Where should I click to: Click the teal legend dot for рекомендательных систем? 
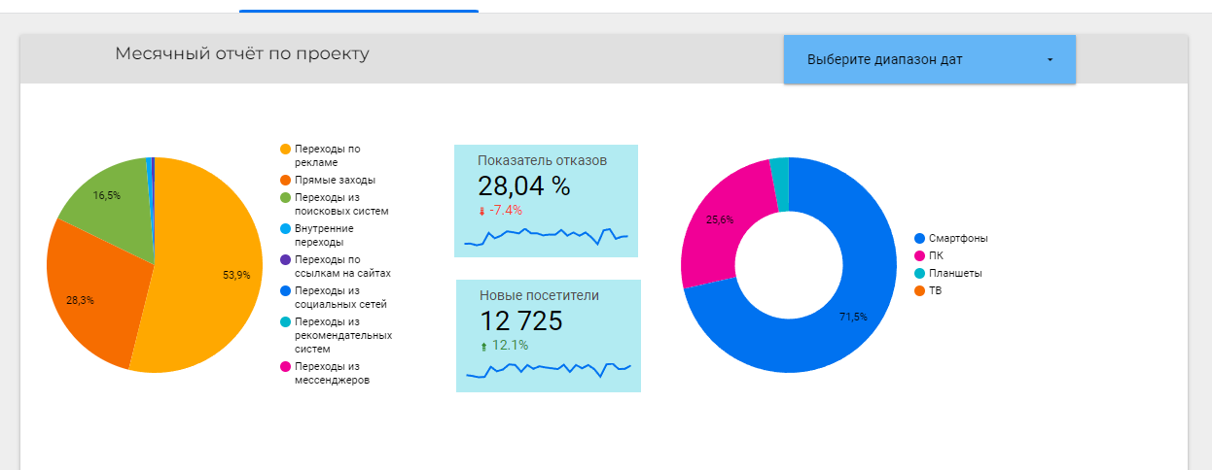(x=286, y=322)
